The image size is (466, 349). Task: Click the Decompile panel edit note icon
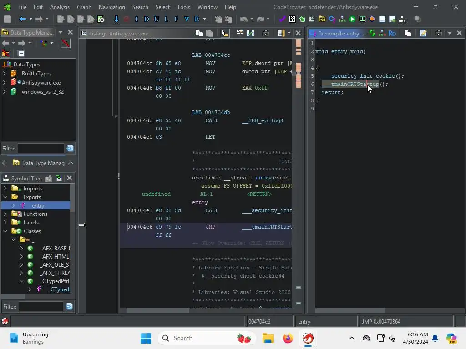[423, 33]
